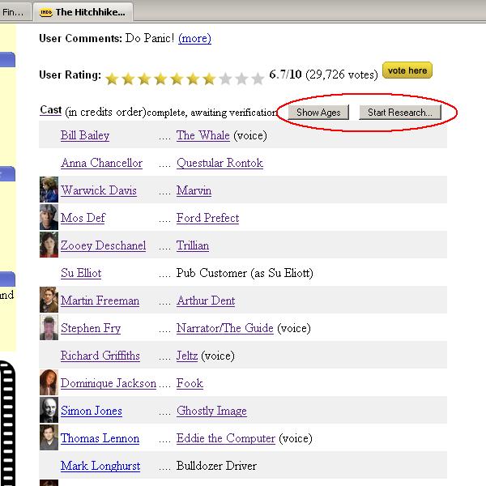Open the Ghostly Image character link

(211, 411)
